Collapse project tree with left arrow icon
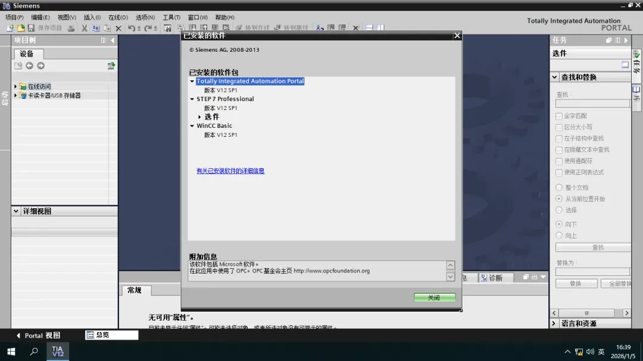The image size is (643, 361). point(113,40)
